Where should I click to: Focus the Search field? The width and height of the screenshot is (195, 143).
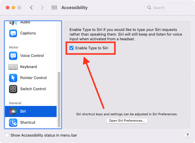[168, 8]
